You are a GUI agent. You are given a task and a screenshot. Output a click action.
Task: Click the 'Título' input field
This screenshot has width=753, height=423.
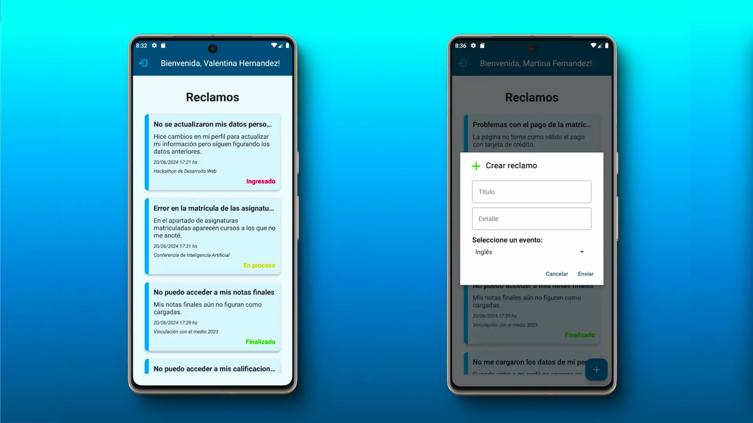531,192
